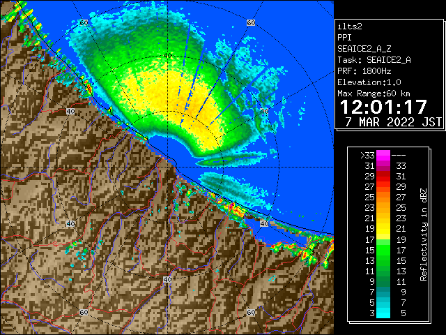The width and height of the screenshot is (446, 335).
Task: Click the 'Reflectivity in dBZ' legend title
Action: click(424, 234)
